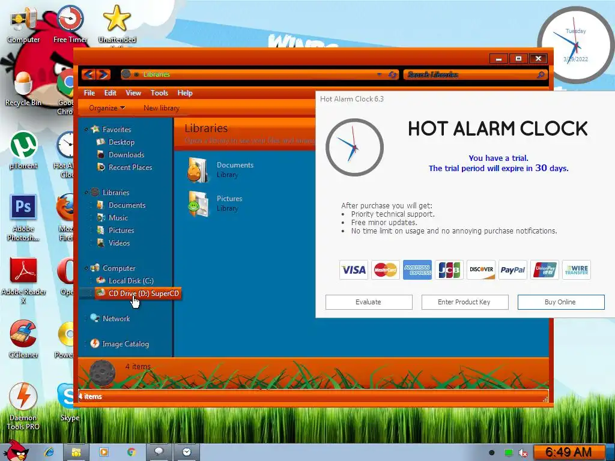Open the Help menu
The width and height of the screenshot is (615, 461).
(x=185, y=93)
